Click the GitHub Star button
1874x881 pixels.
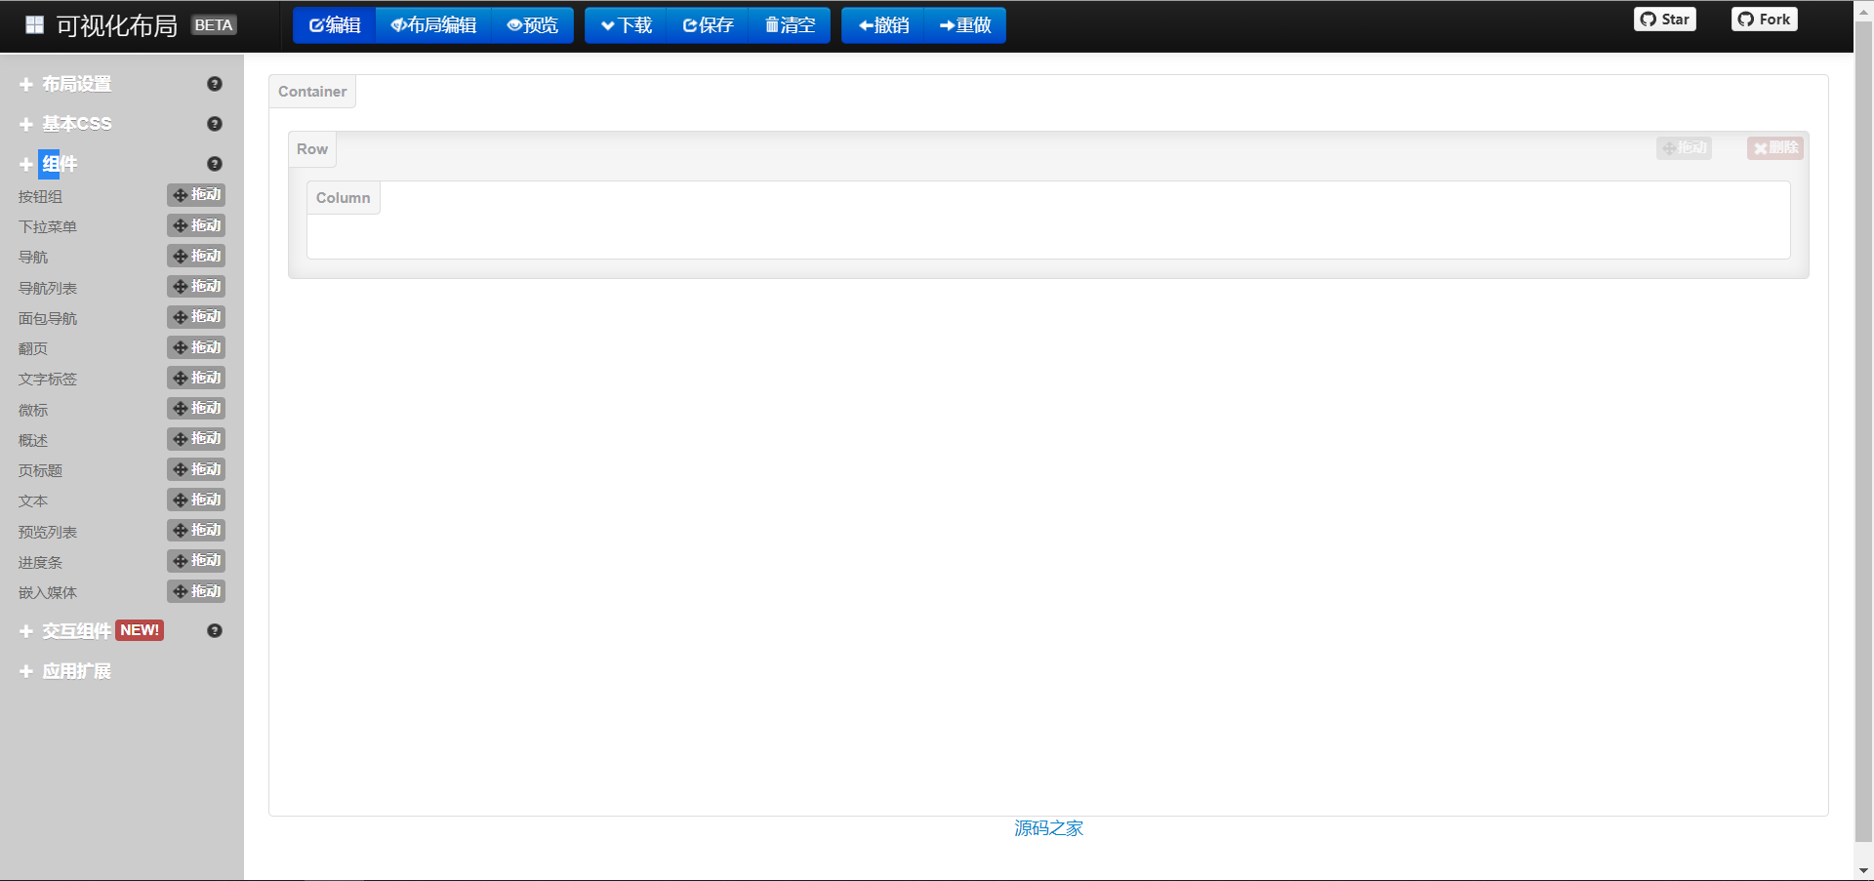[1665, 20]
